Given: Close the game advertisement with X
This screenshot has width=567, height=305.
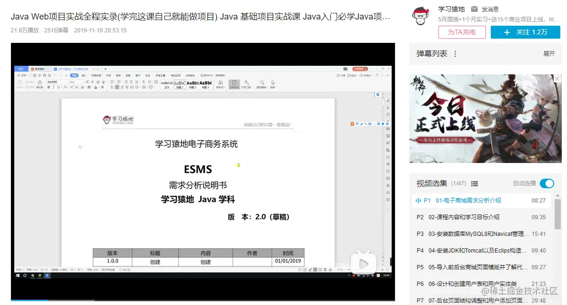Looking at the screenshot, I should [x=557, y=78].
